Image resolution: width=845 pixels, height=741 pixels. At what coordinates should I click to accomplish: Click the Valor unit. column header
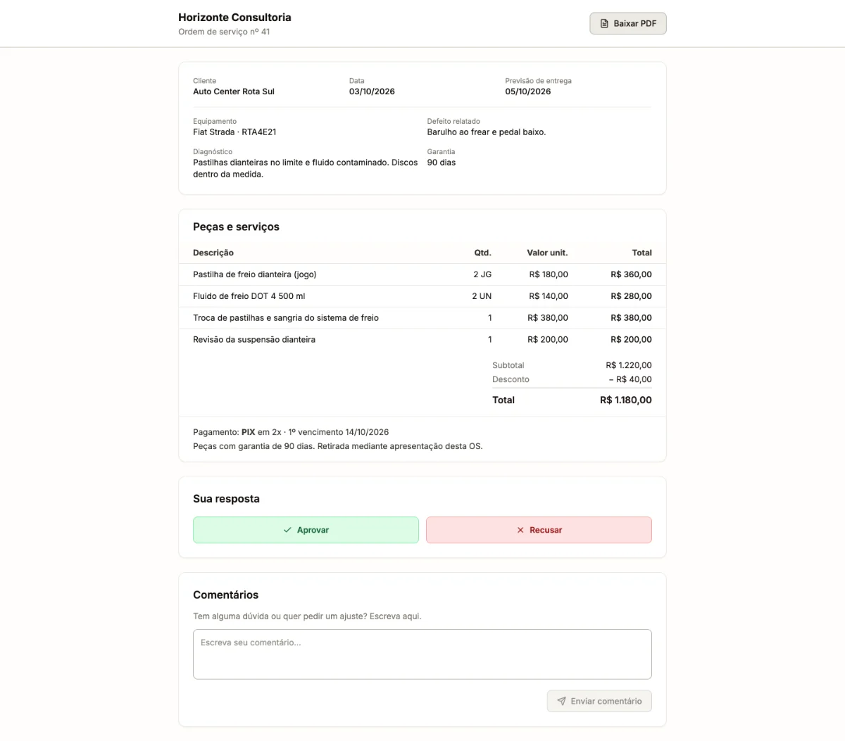point(547,253)
